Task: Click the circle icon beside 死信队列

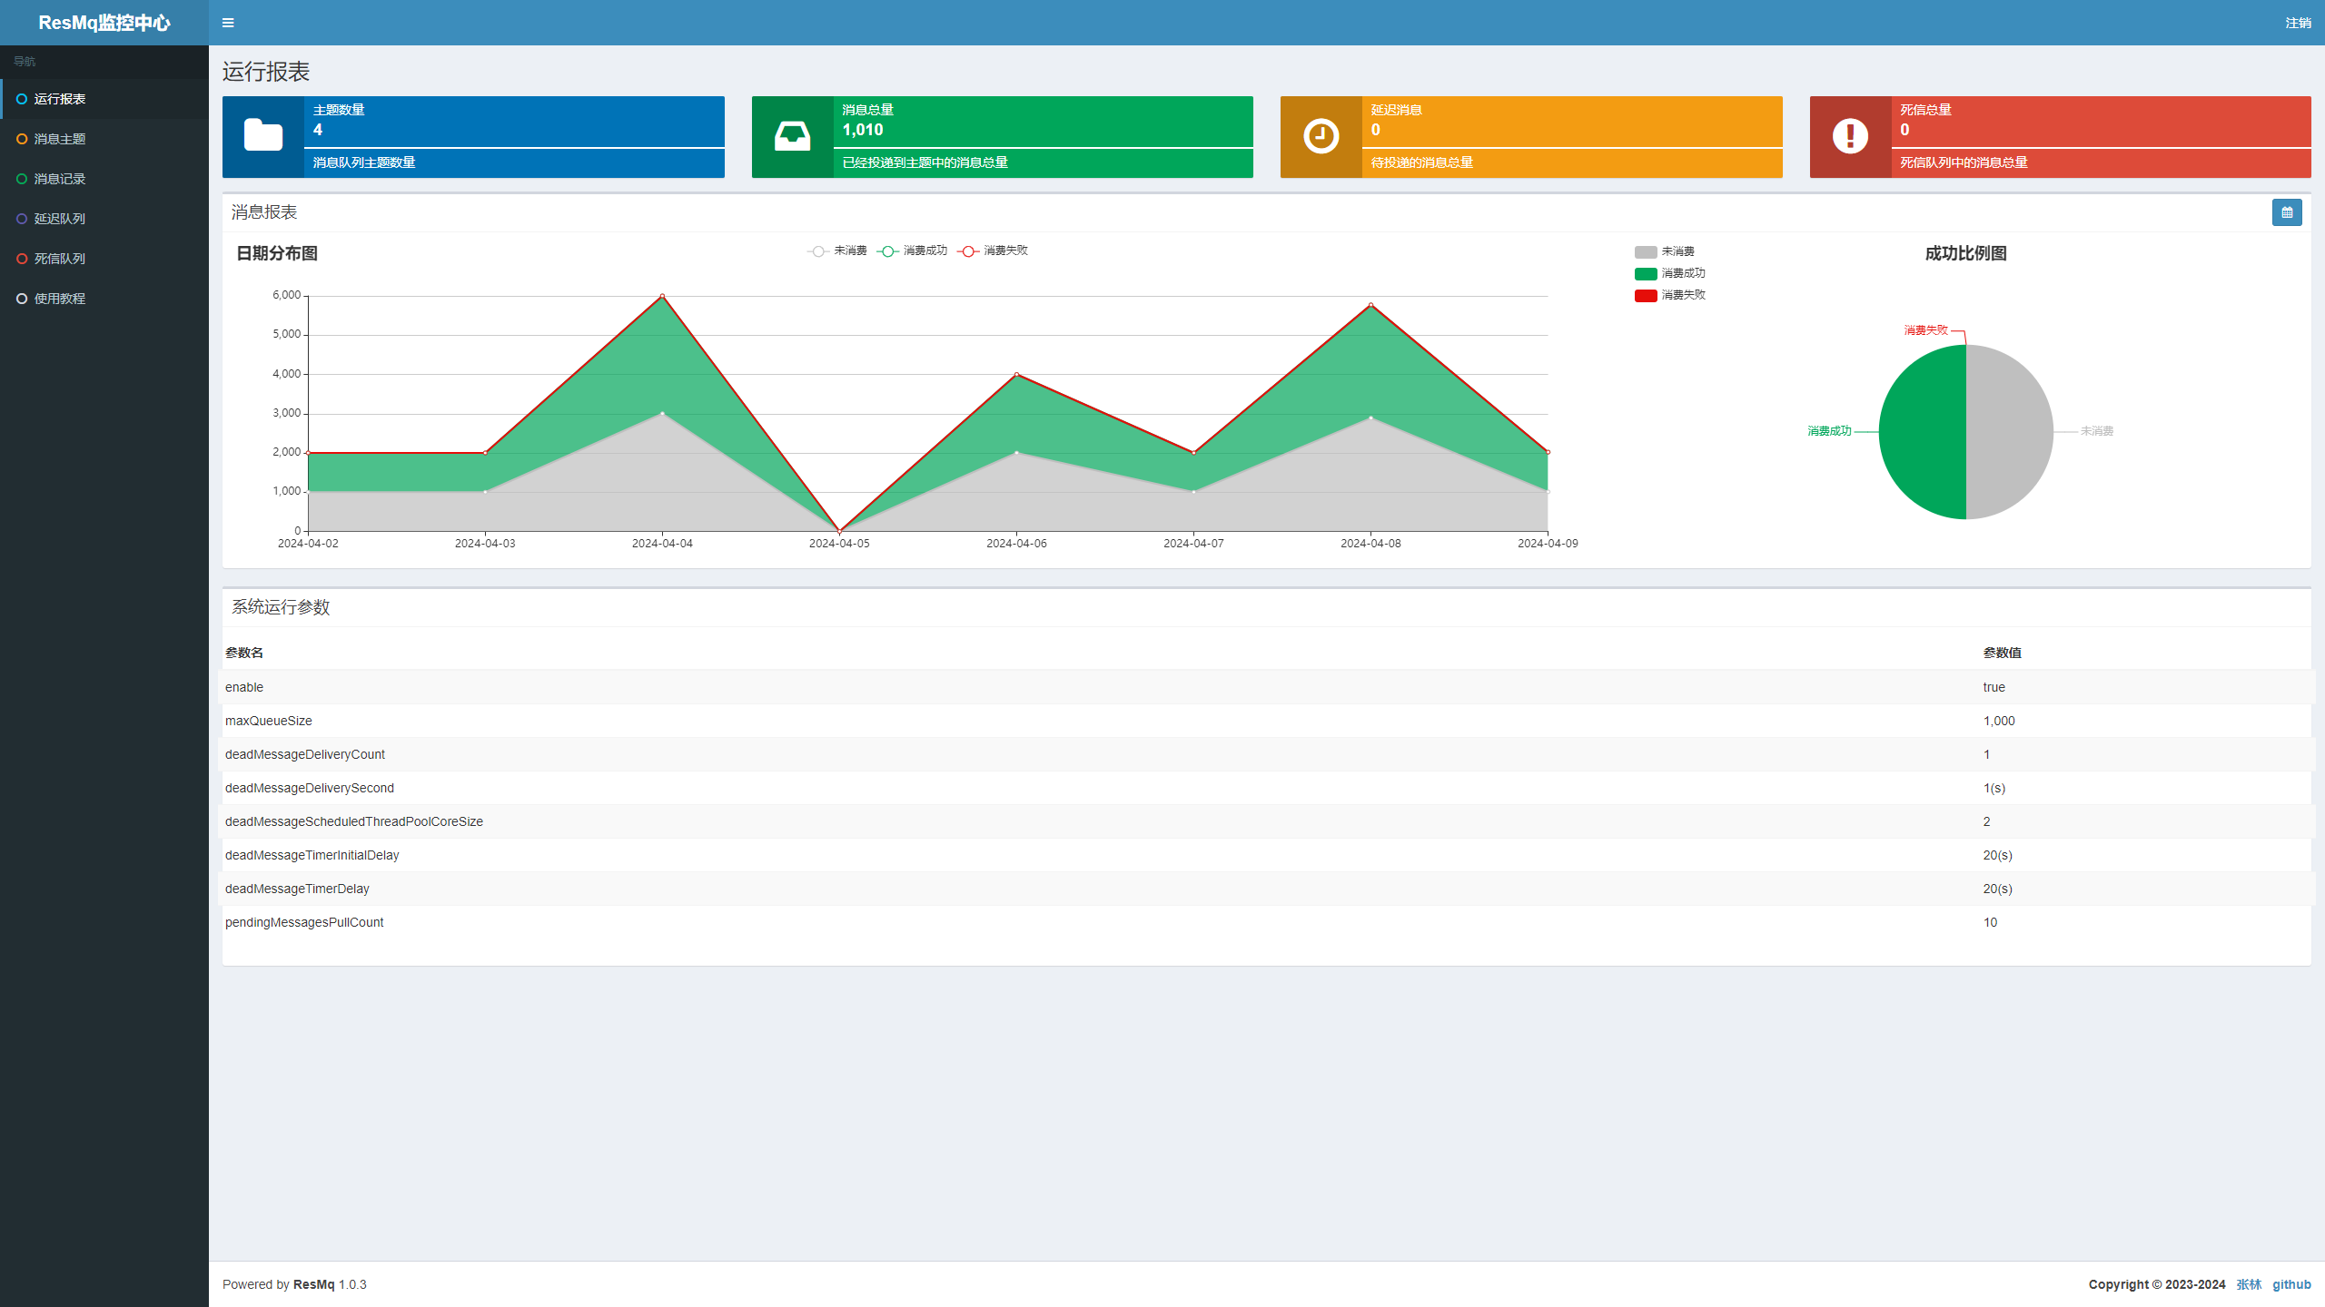Action: [22, 259]
